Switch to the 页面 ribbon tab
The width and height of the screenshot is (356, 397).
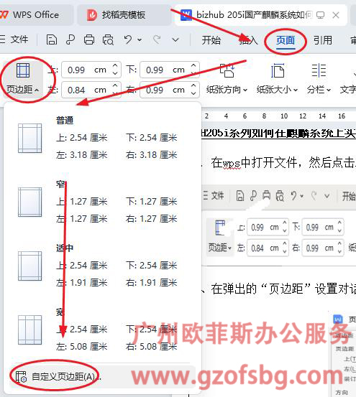[x=286, y=40]
